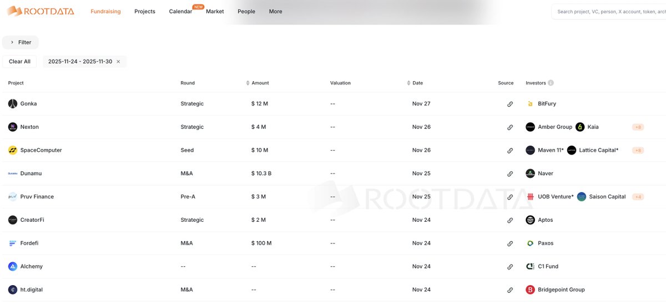This screenshot has width=666, height=304.
Task: Open source link icon for Dunamu
Action: point(510,174)
